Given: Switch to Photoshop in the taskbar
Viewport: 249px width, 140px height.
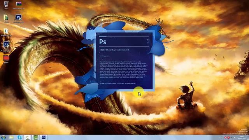Looking at the screenshot, I should pos(44,137).
